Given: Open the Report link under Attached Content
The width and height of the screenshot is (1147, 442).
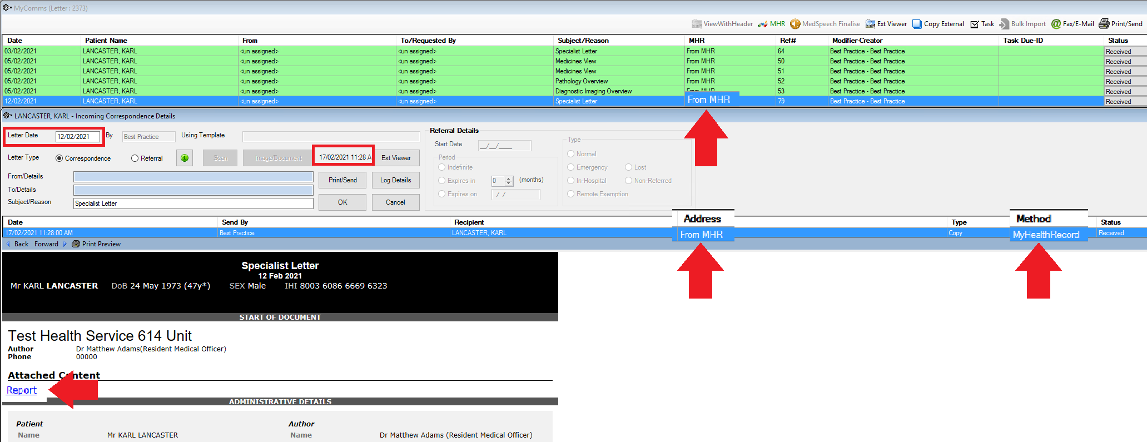Looking at the screenshot, I should (21, 390).
